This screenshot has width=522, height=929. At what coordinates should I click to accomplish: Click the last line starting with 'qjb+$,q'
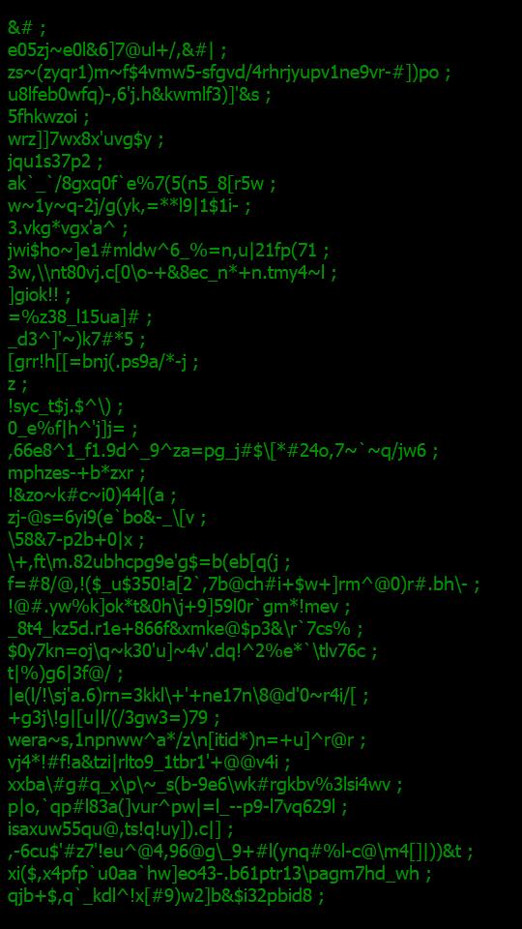165,896
